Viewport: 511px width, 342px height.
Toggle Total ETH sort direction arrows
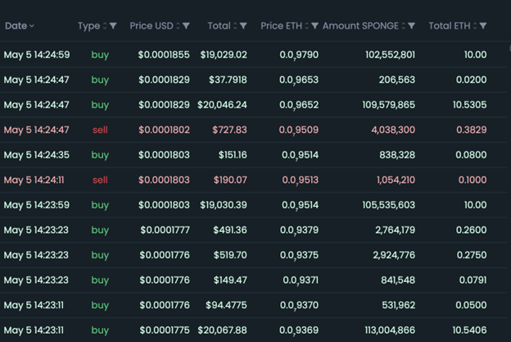(477, 26)
